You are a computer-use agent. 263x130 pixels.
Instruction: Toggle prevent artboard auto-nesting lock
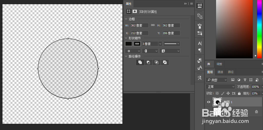tap(234, 93)
